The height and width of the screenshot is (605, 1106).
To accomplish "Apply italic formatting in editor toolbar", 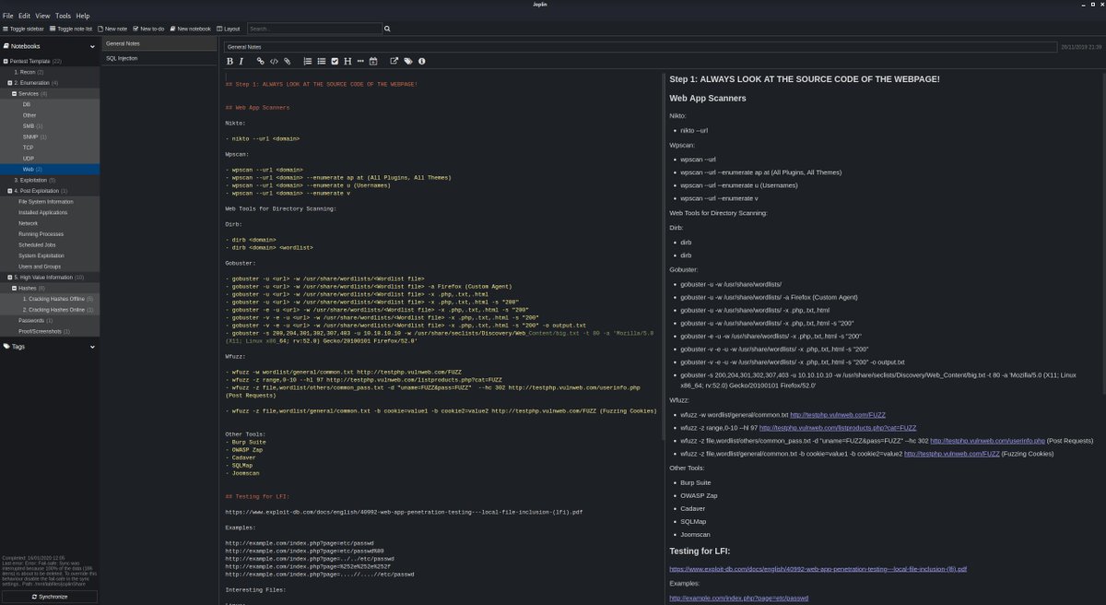I will coord(241,61).
